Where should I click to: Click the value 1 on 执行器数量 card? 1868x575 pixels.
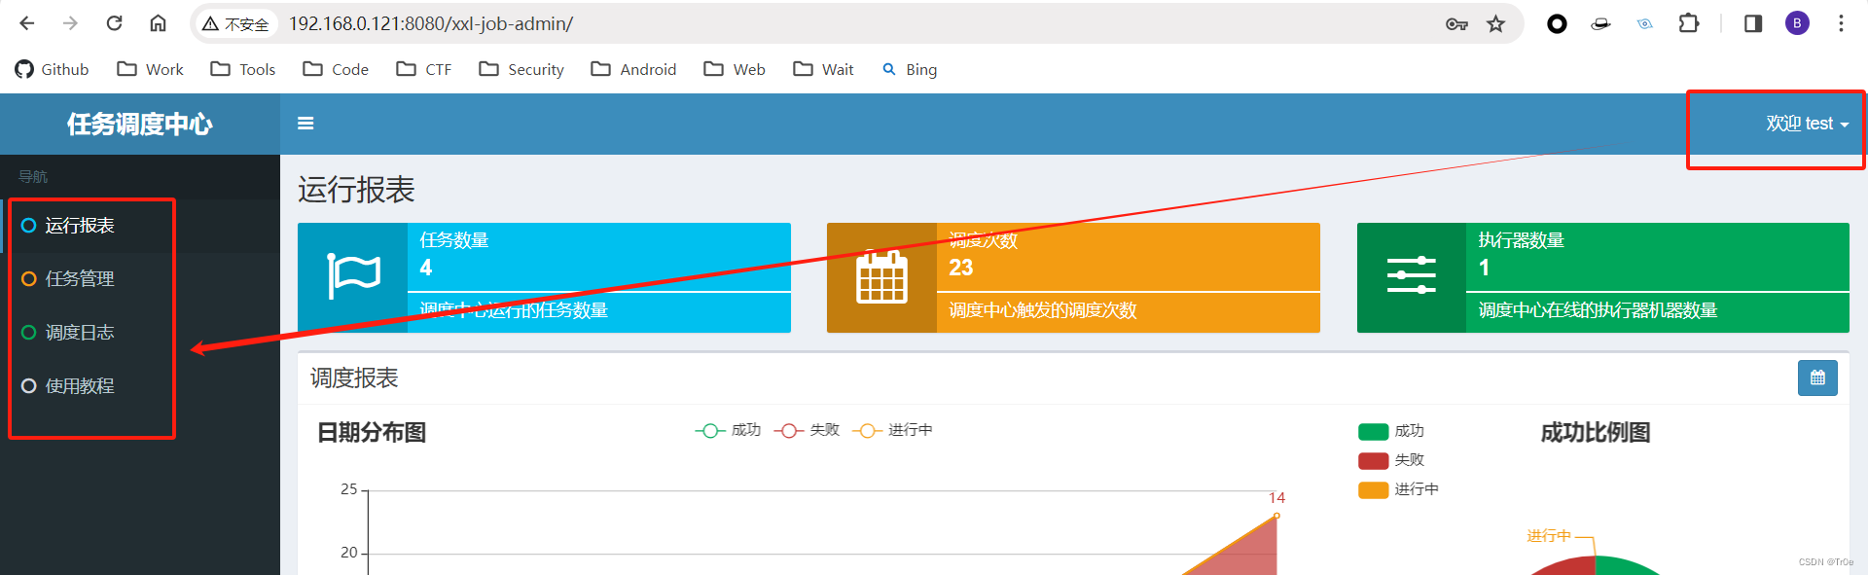pos(1484,269)
